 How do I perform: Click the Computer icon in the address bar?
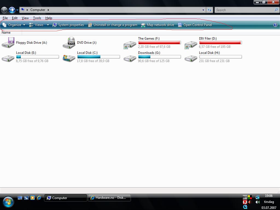[x=22, y=10]
